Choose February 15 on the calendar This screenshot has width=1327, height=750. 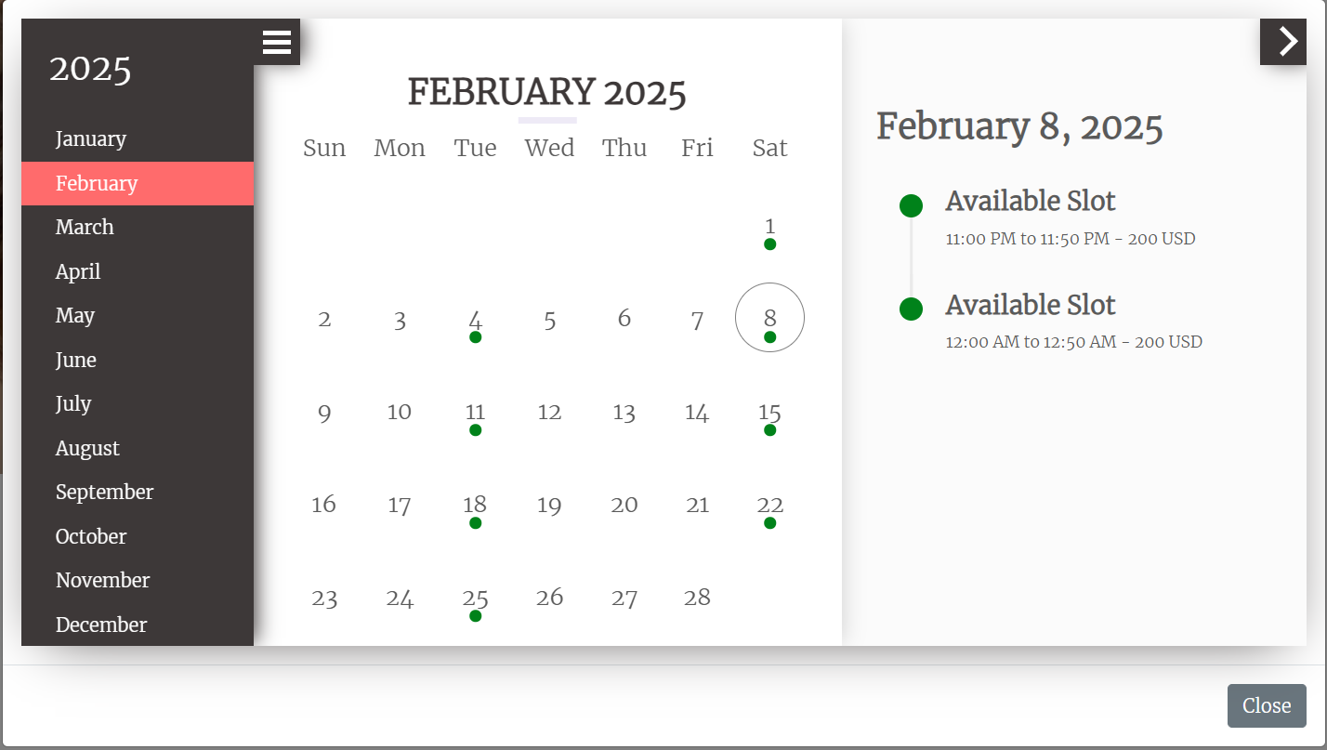tap(769, 413)
